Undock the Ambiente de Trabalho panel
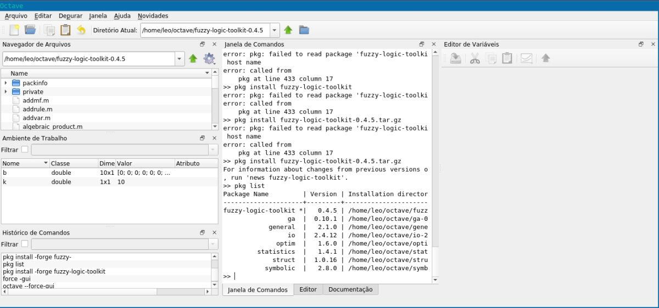Image resolution: width=659 pixels, height=308 pixels. (202, 138)
